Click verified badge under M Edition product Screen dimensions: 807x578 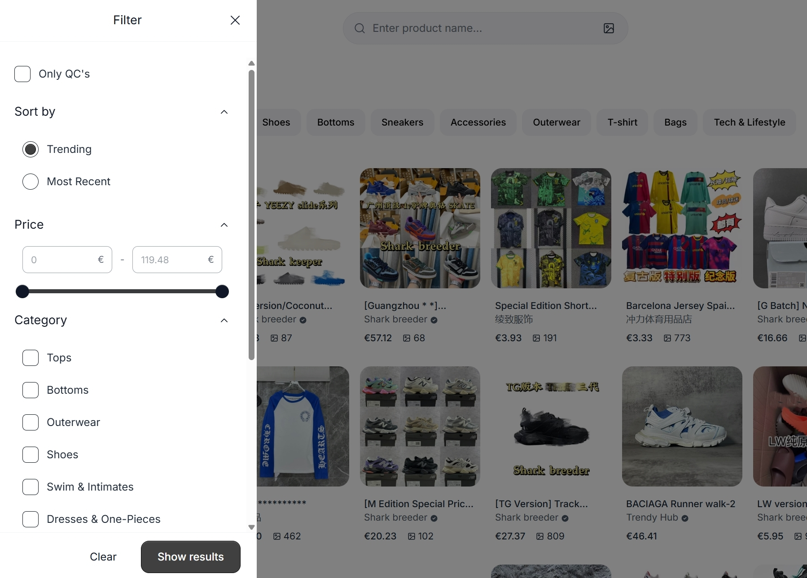pyautogui.click(x=434, y=518)
